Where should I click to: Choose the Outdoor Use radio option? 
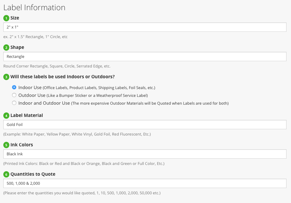(14, 95)
